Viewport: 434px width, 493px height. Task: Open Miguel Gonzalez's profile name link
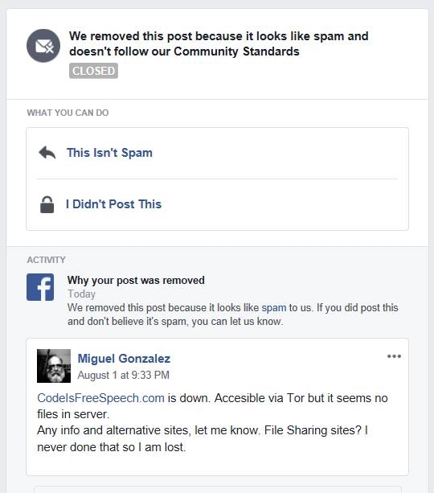click(x=124, y=359)
